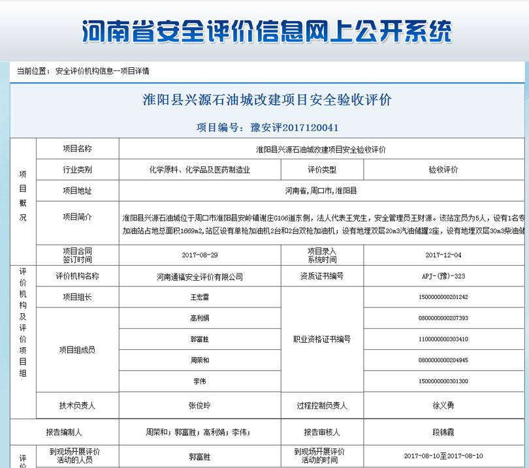Select the 验收评价 value cell

pos(443,170)
